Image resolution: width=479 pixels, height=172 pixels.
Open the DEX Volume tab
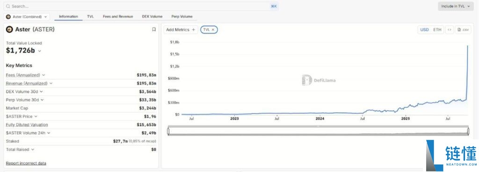152,16
